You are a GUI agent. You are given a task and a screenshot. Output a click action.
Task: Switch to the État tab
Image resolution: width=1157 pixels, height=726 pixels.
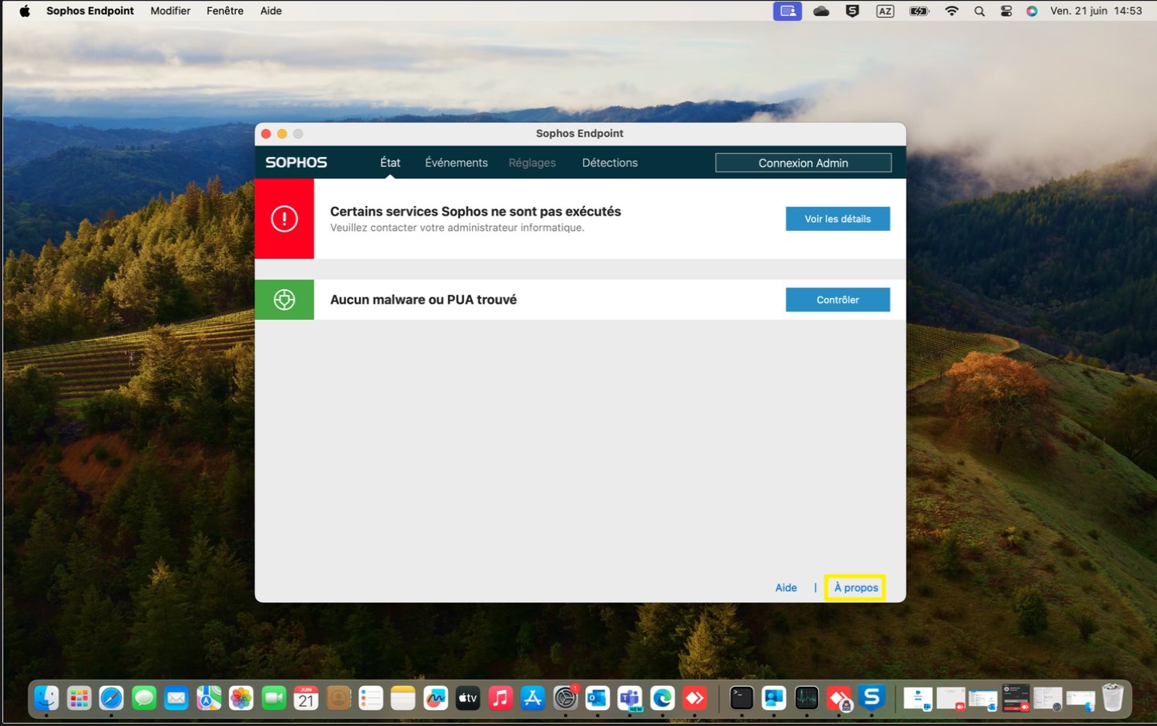pyautogui.click(x=390, y=163)
